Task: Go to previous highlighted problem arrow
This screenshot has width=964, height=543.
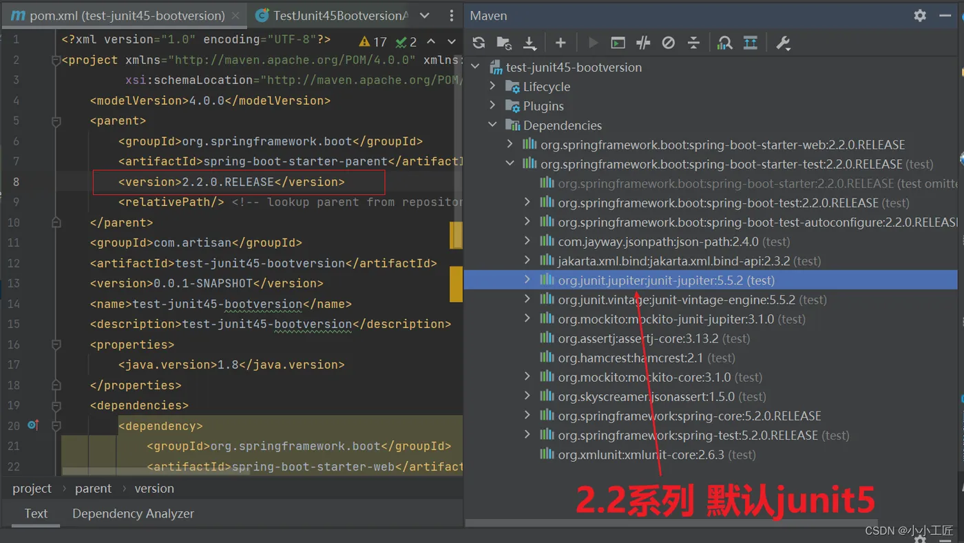Action: pyautogui.click(x=431, y=42)
